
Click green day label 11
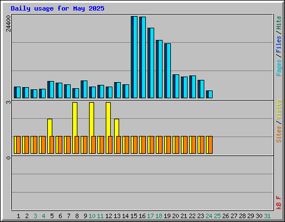100,216
